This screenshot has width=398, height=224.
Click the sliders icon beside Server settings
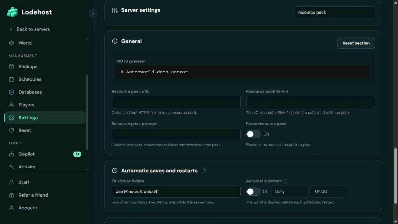tap(115, 10)
